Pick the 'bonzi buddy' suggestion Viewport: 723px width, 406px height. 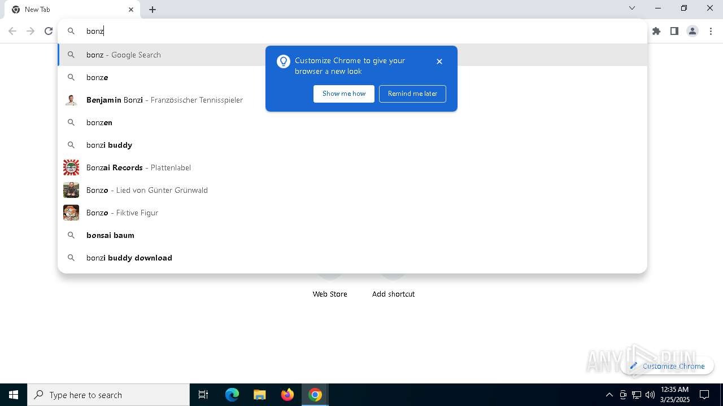click(x=352, y=145)
